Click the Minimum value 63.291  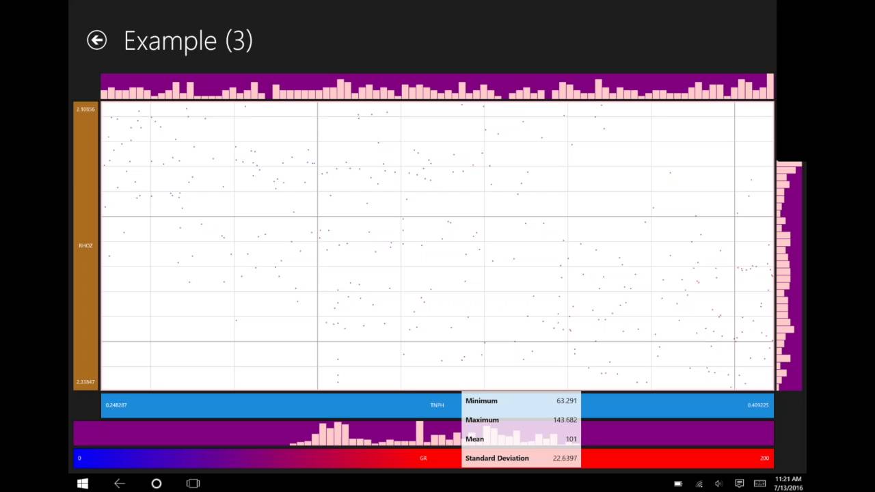pos(567,401)
